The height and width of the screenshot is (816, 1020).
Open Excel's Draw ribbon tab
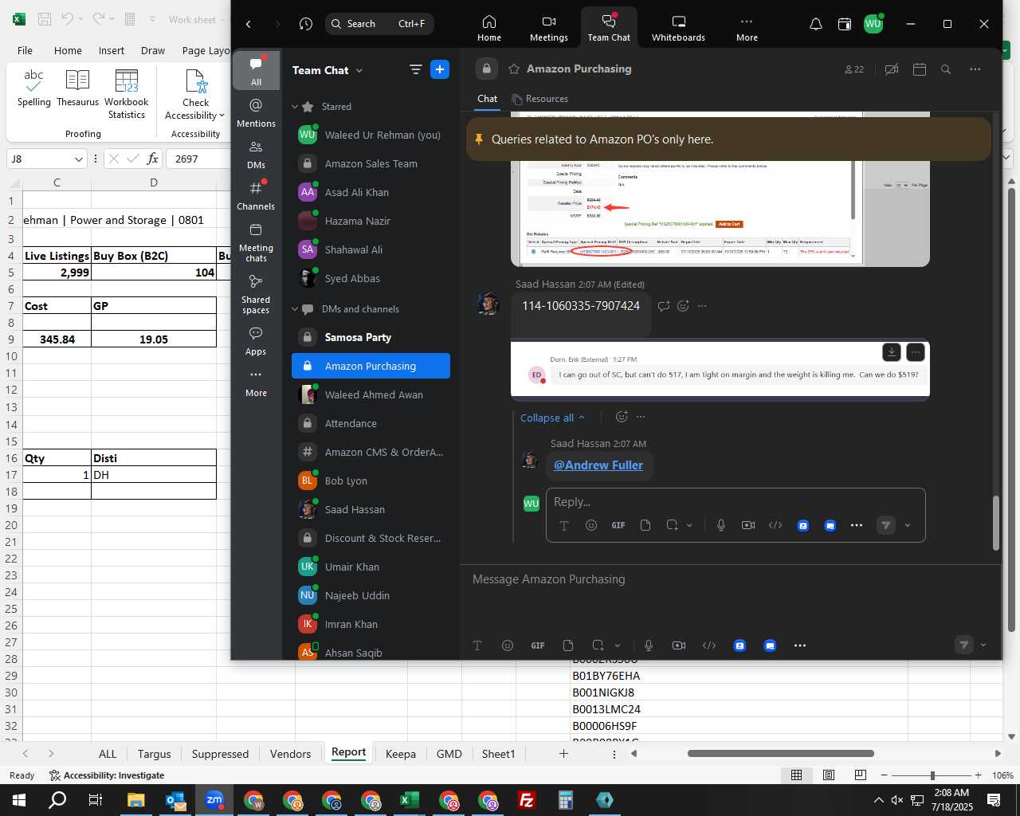pyautogui.click(x=153, y=50)
